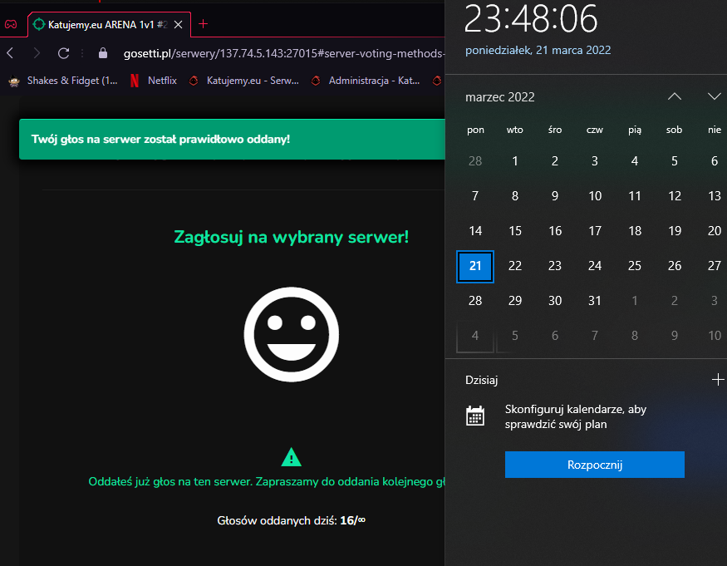Screen dimensions: 727x566
Task: Select April 8 in the last calendar row
Action: tap(635, 336)
